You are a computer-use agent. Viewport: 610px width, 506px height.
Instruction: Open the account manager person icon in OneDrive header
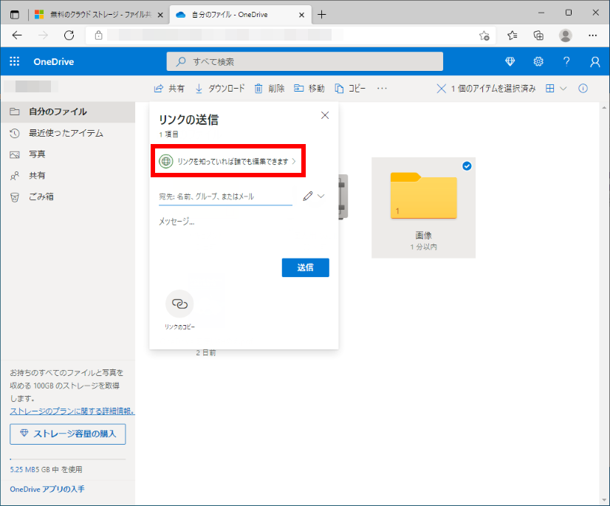pos(594,61)
